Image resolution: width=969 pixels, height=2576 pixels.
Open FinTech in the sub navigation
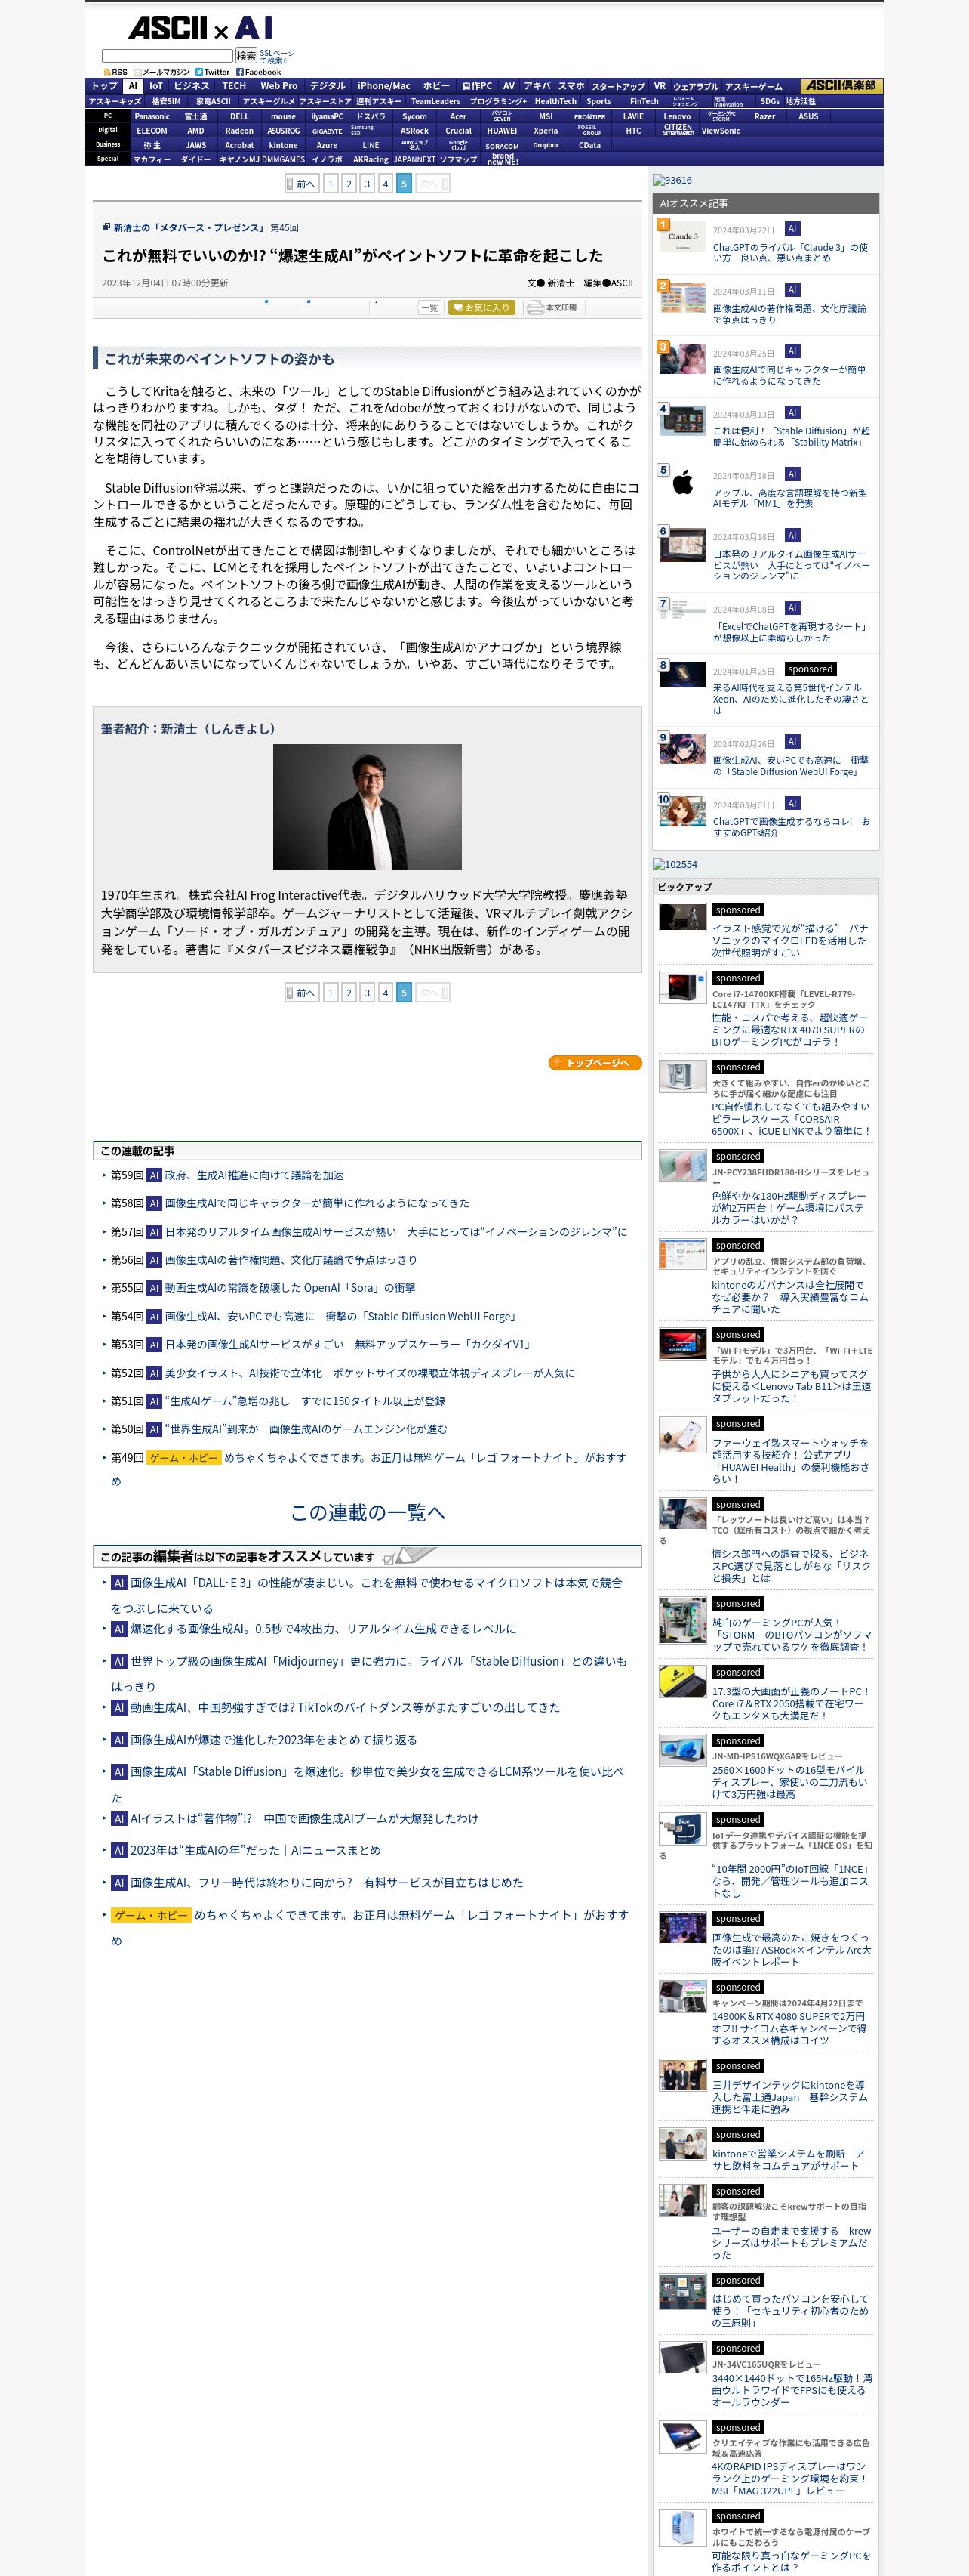coord(643,101)
